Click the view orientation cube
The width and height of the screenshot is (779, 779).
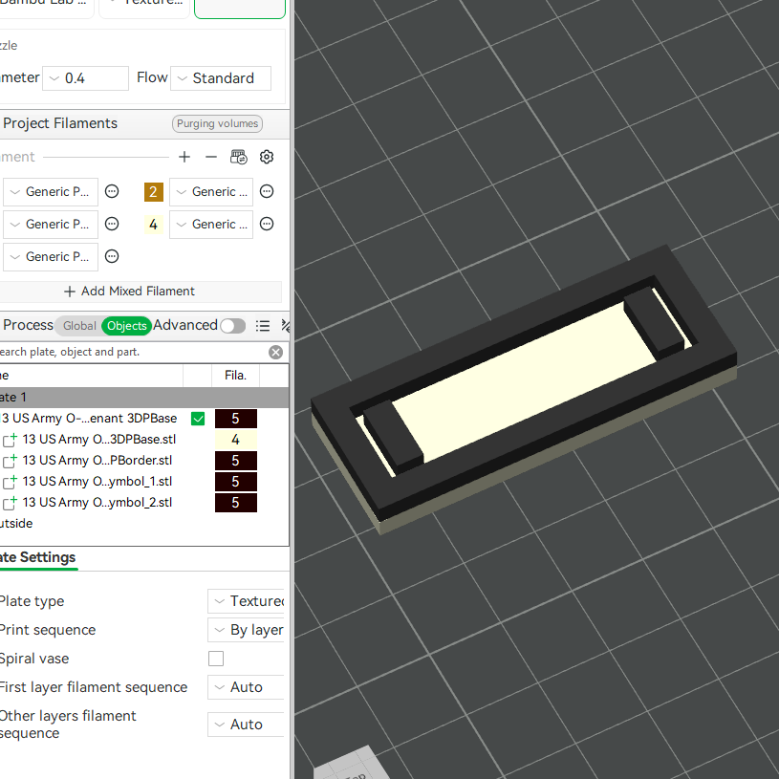click(350, 764)
